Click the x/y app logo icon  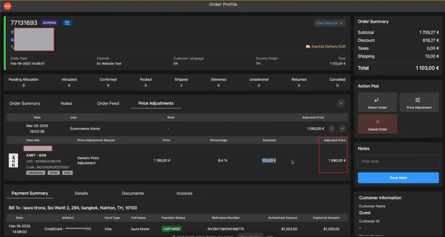coord(7,6)
